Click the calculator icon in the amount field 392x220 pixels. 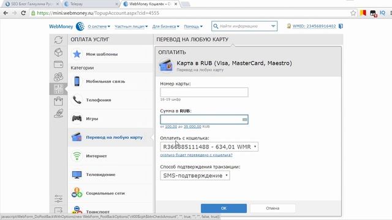(x=244, y=120)
